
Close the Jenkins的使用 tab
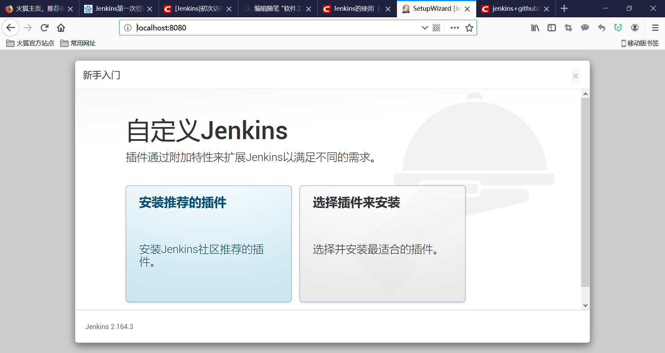(x=388, y=9)
